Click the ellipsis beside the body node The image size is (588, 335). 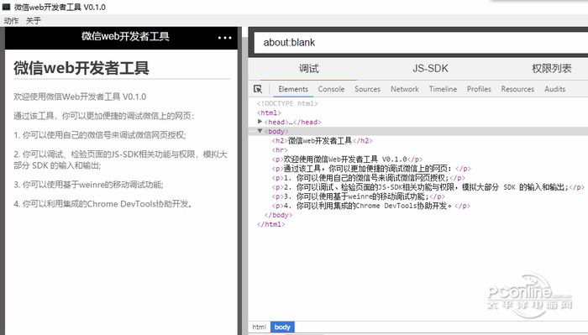tap(253, 131)
